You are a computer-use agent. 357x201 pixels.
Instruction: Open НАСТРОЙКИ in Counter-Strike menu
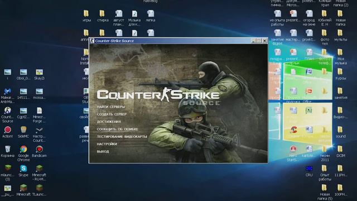tap(107, 144)
